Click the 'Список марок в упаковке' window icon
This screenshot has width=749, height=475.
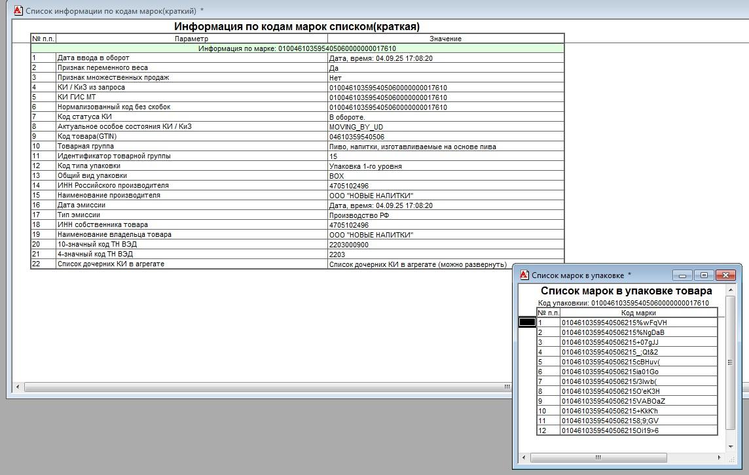pyautogui.click(x=524, y=275)
